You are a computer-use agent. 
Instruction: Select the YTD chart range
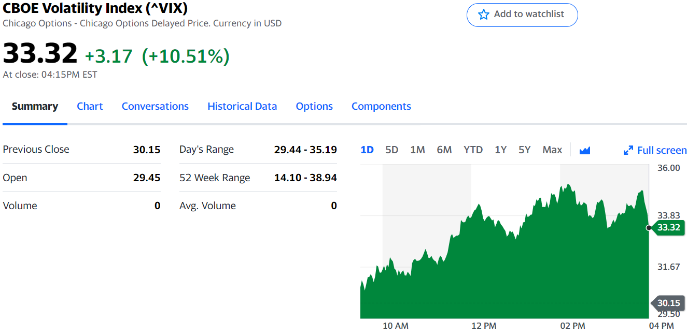point(473,150)
